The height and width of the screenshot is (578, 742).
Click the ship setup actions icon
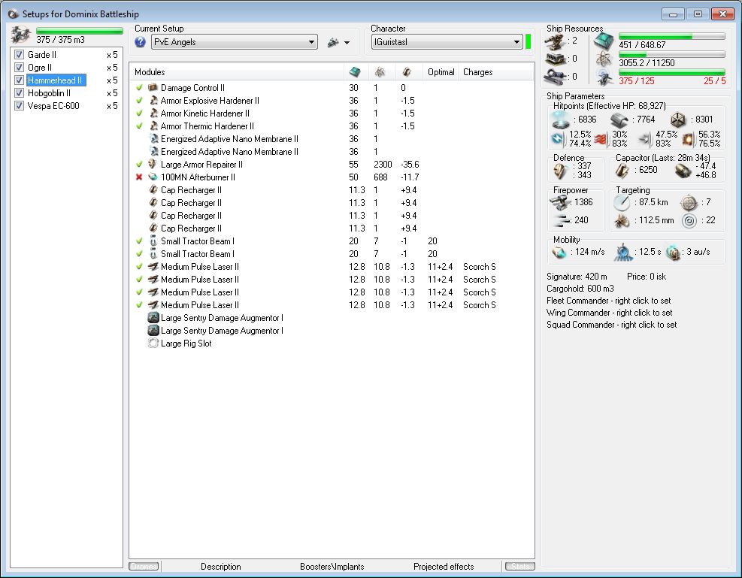point(333,42)
